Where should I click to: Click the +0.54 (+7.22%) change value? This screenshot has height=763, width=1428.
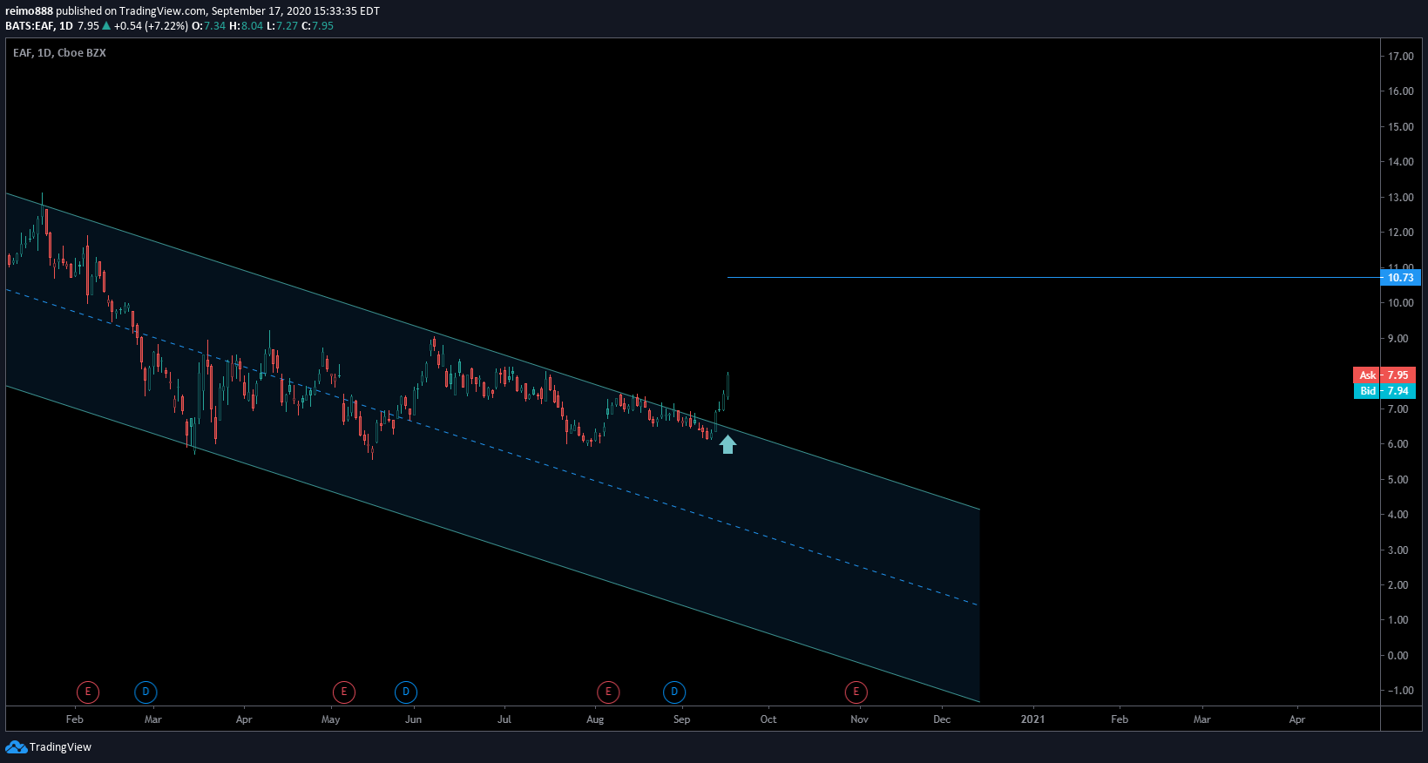pyautogui.click(x=151, y=26)
